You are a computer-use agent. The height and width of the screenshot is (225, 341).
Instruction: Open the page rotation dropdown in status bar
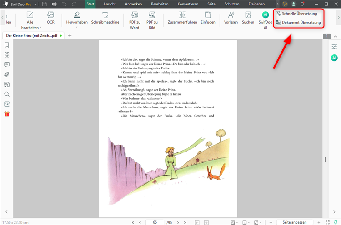[258, 222]
